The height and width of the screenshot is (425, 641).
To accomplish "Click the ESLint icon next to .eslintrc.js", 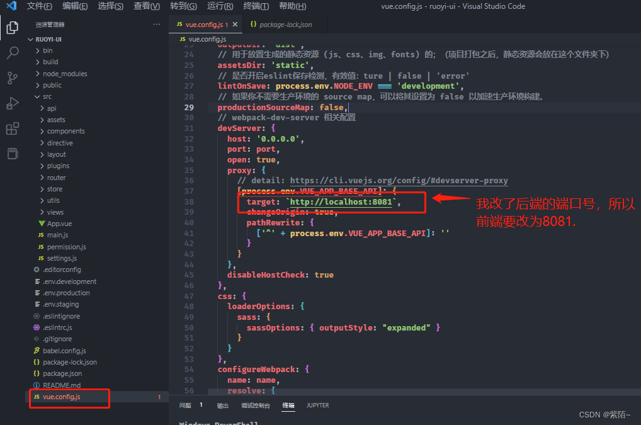I will pyautogui.click(x=37, y=328).
